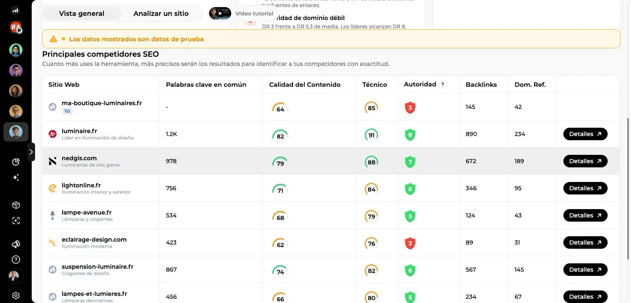This screenshot has width=631, height=303.
Task: Open the RA workspace avatar icon
Action: pyautogui.click(x=16, y=28)
